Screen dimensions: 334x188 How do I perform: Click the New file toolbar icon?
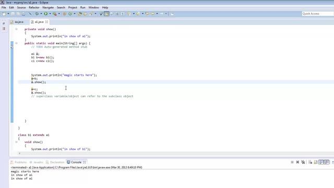4,14
